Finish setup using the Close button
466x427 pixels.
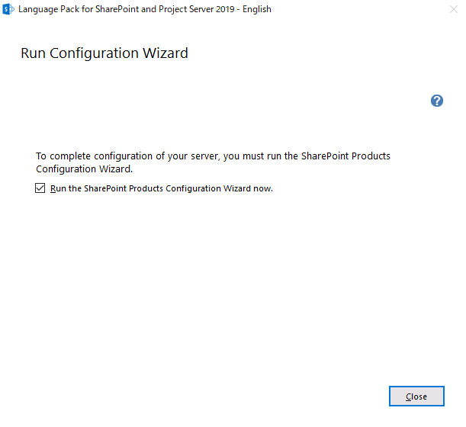tap(416, 396)
